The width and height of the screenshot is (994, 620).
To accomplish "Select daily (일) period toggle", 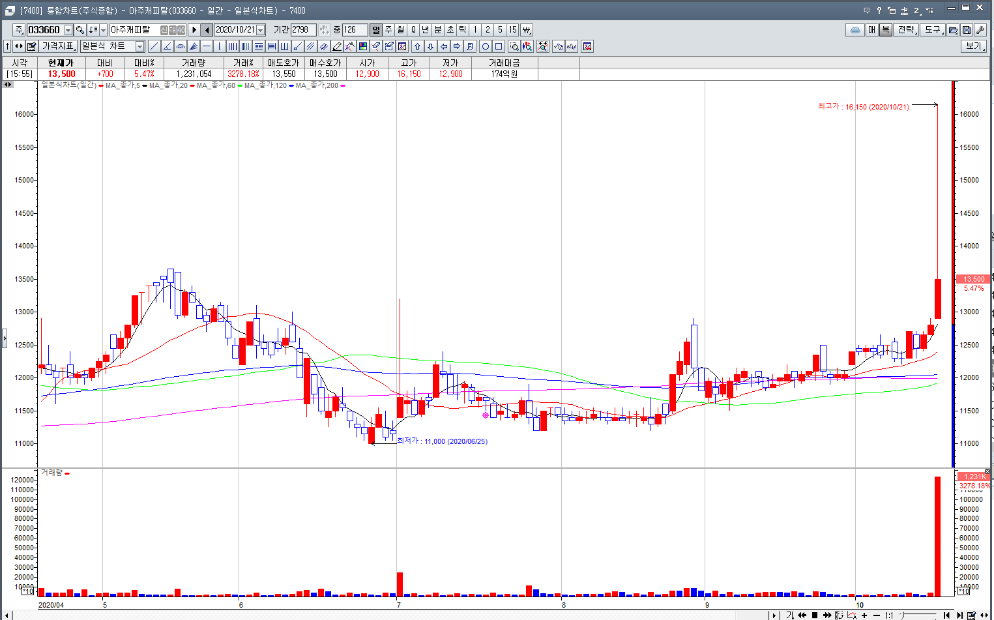I will 376,30.
